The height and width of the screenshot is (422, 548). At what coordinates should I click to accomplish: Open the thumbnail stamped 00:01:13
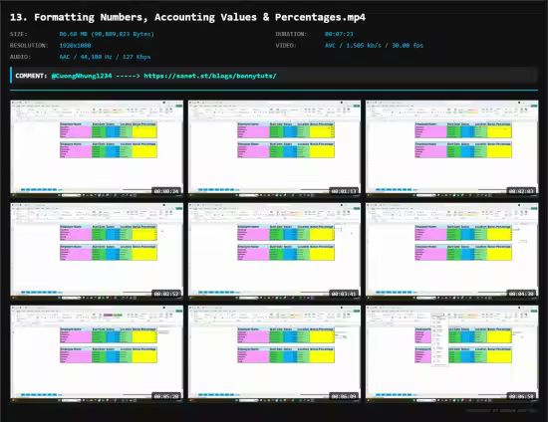pyautogui.click(x=274, y=147)
